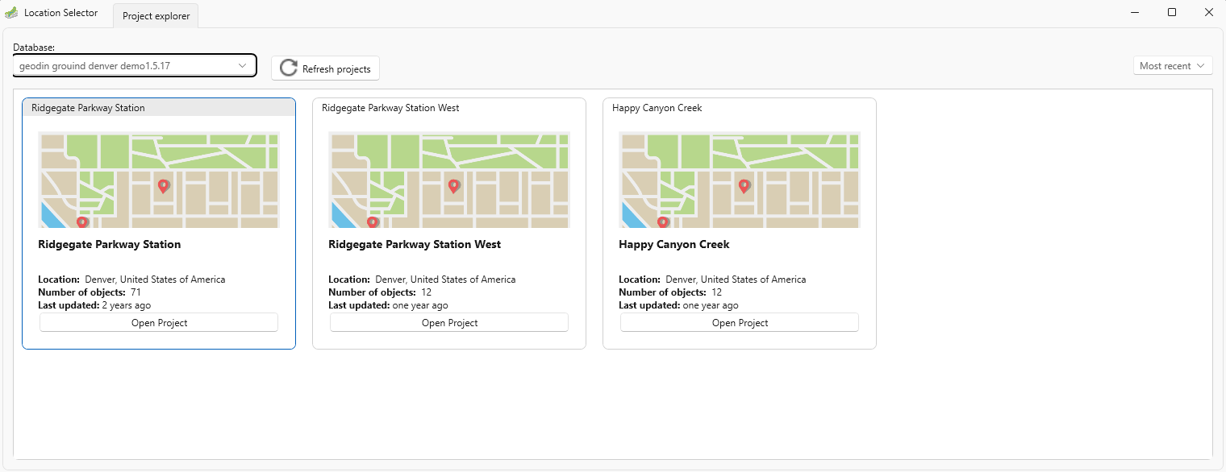This screenshot has height=472, width=1226.
Task: Expand the Database dropdown chevron
Action: point(242,66)
